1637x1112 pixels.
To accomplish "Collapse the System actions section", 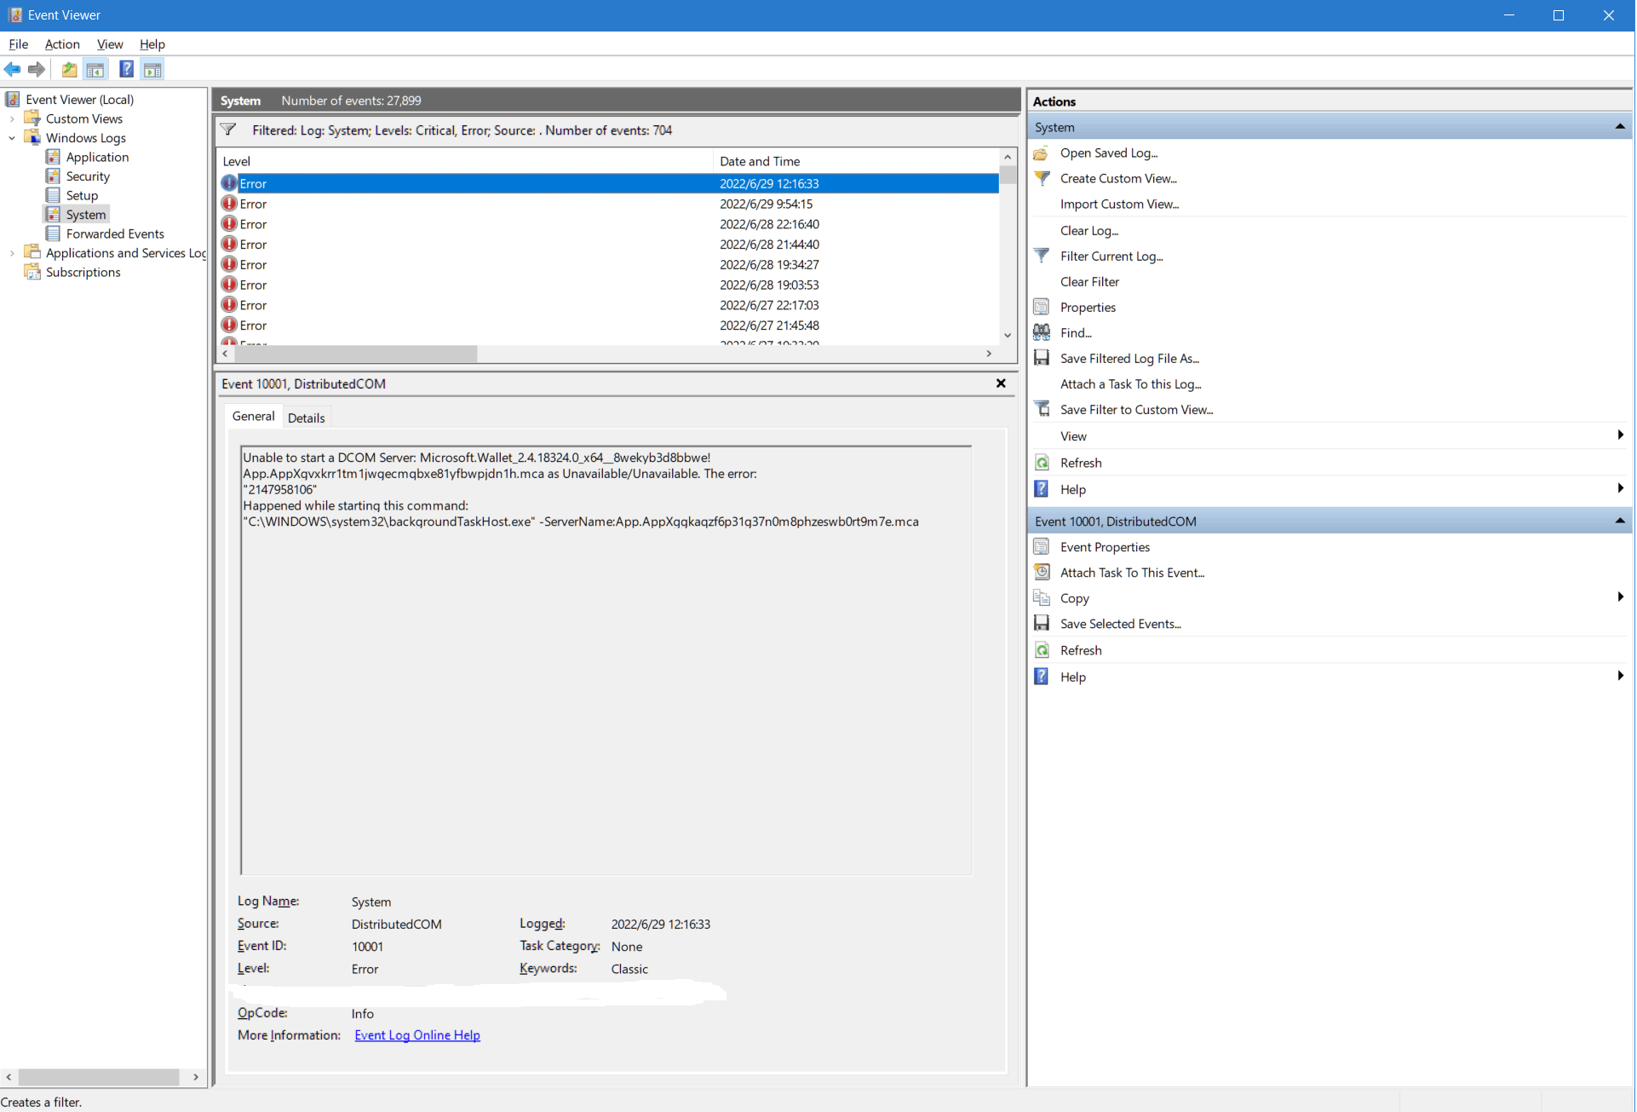I will (x=1619, y=127).
